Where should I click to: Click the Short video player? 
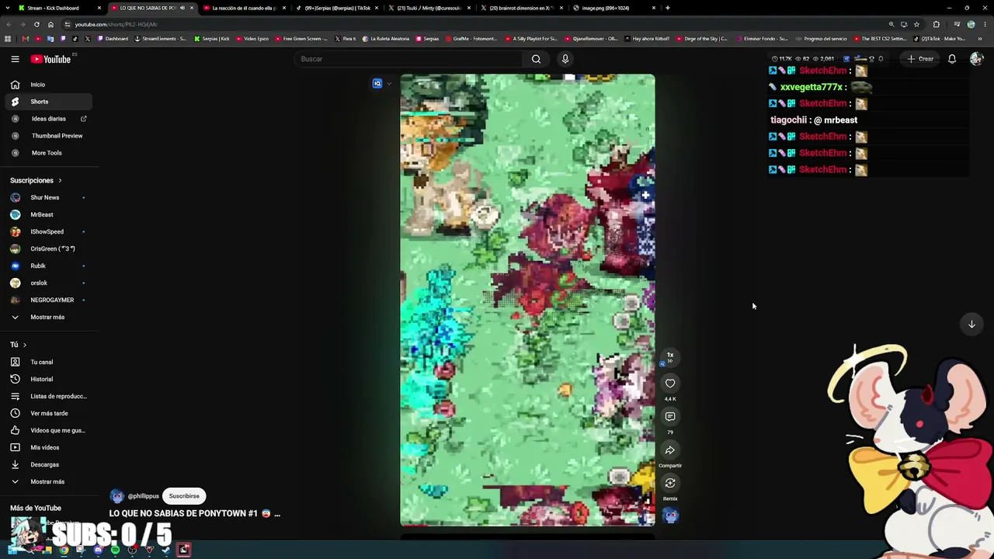(527, 300)
